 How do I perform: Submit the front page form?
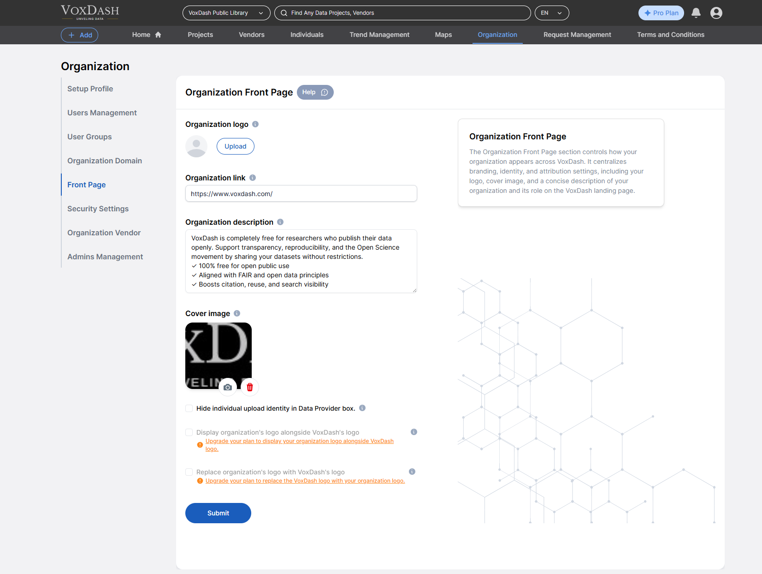click(218, 513)
